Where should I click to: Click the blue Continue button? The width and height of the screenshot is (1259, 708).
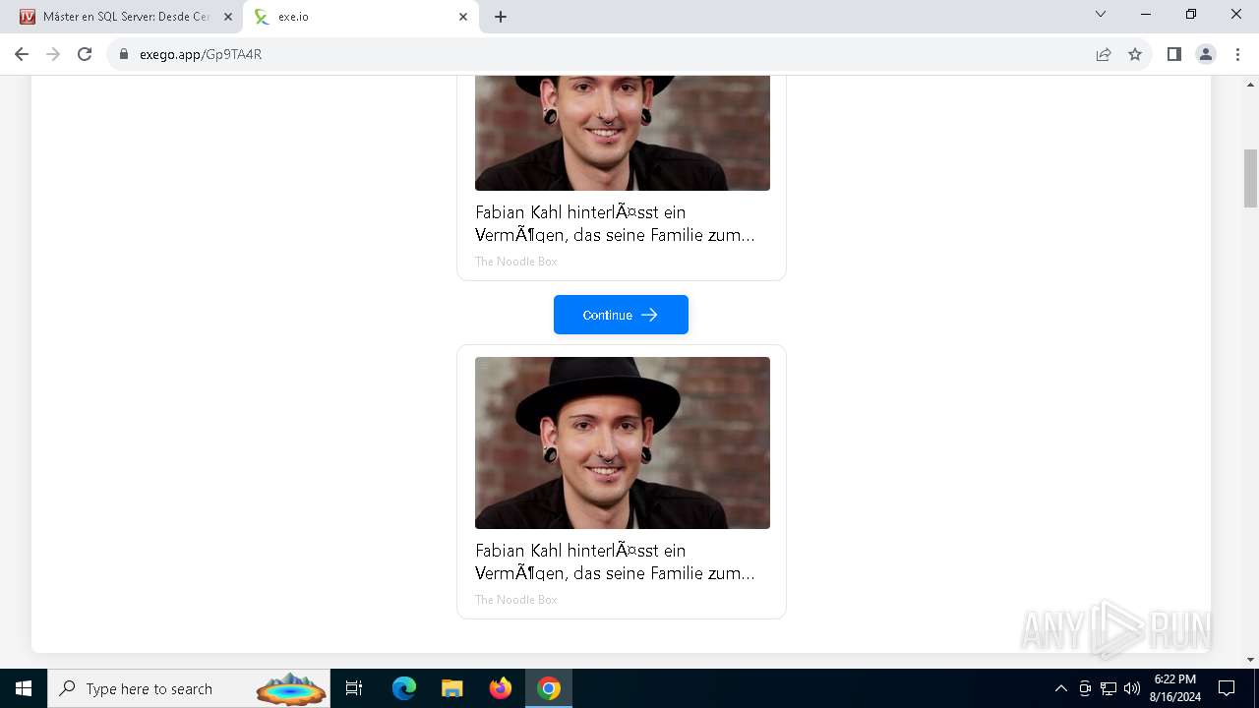621,315
